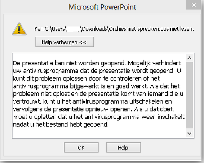Click the word 'inschakelt' in the help text
Viewport: 204px width, 163px height.
click(171, 117)
